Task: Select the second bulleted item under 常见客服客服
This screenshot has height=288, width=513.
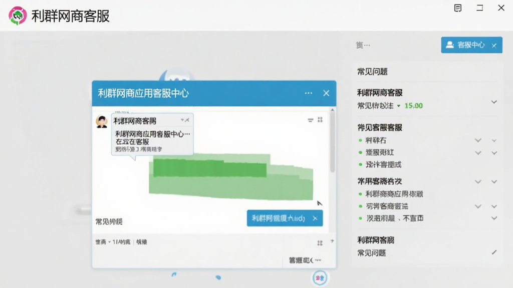Action: click(380, 152)
